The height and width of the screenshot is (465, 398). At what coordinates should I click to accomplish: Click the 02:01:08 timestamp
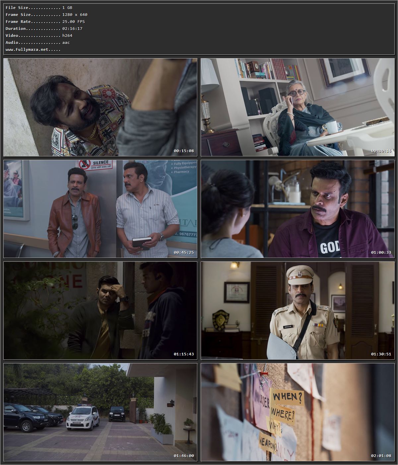(381, 456)
